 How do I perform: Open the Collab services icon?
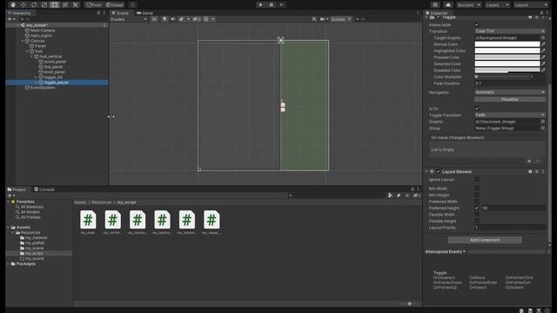(x=435, y=5)
